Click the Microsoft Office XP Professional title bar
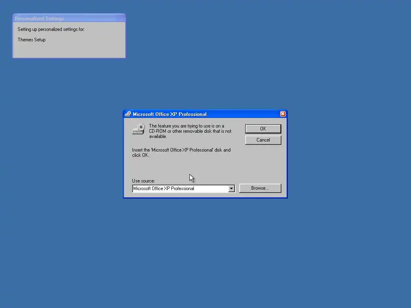This screenshot has height=308, width=411. (205, 114)
